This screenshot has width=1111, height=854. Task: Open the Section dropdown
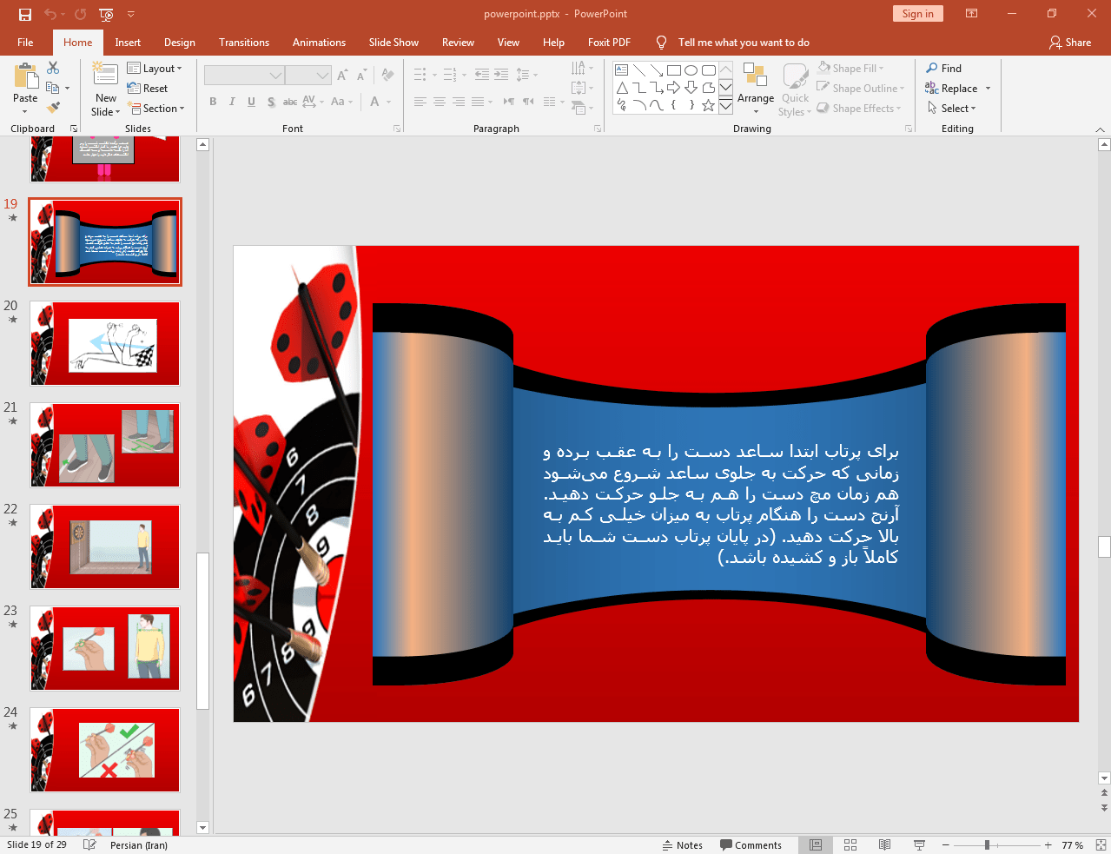pos(156,108)
